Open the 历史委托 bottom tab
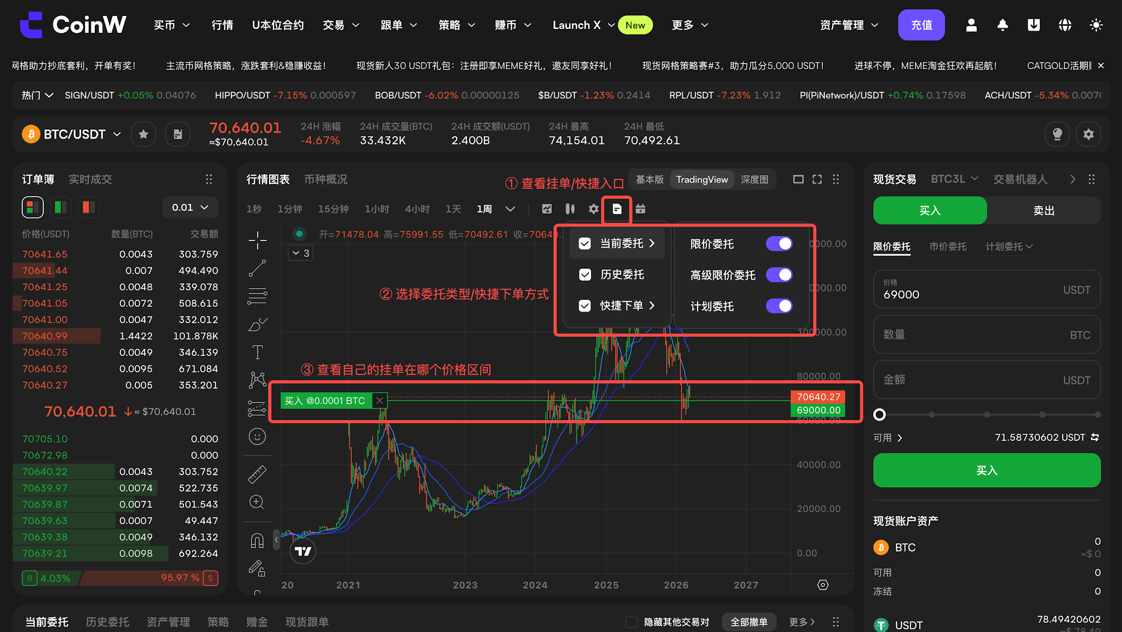1122x632 pixels. pyautogui.click(x=107, y=622)
